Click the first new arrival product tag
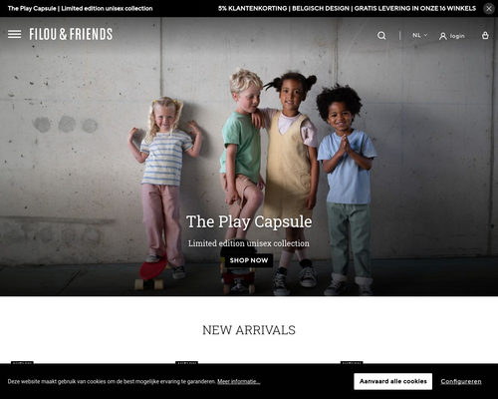 (22, 362)
